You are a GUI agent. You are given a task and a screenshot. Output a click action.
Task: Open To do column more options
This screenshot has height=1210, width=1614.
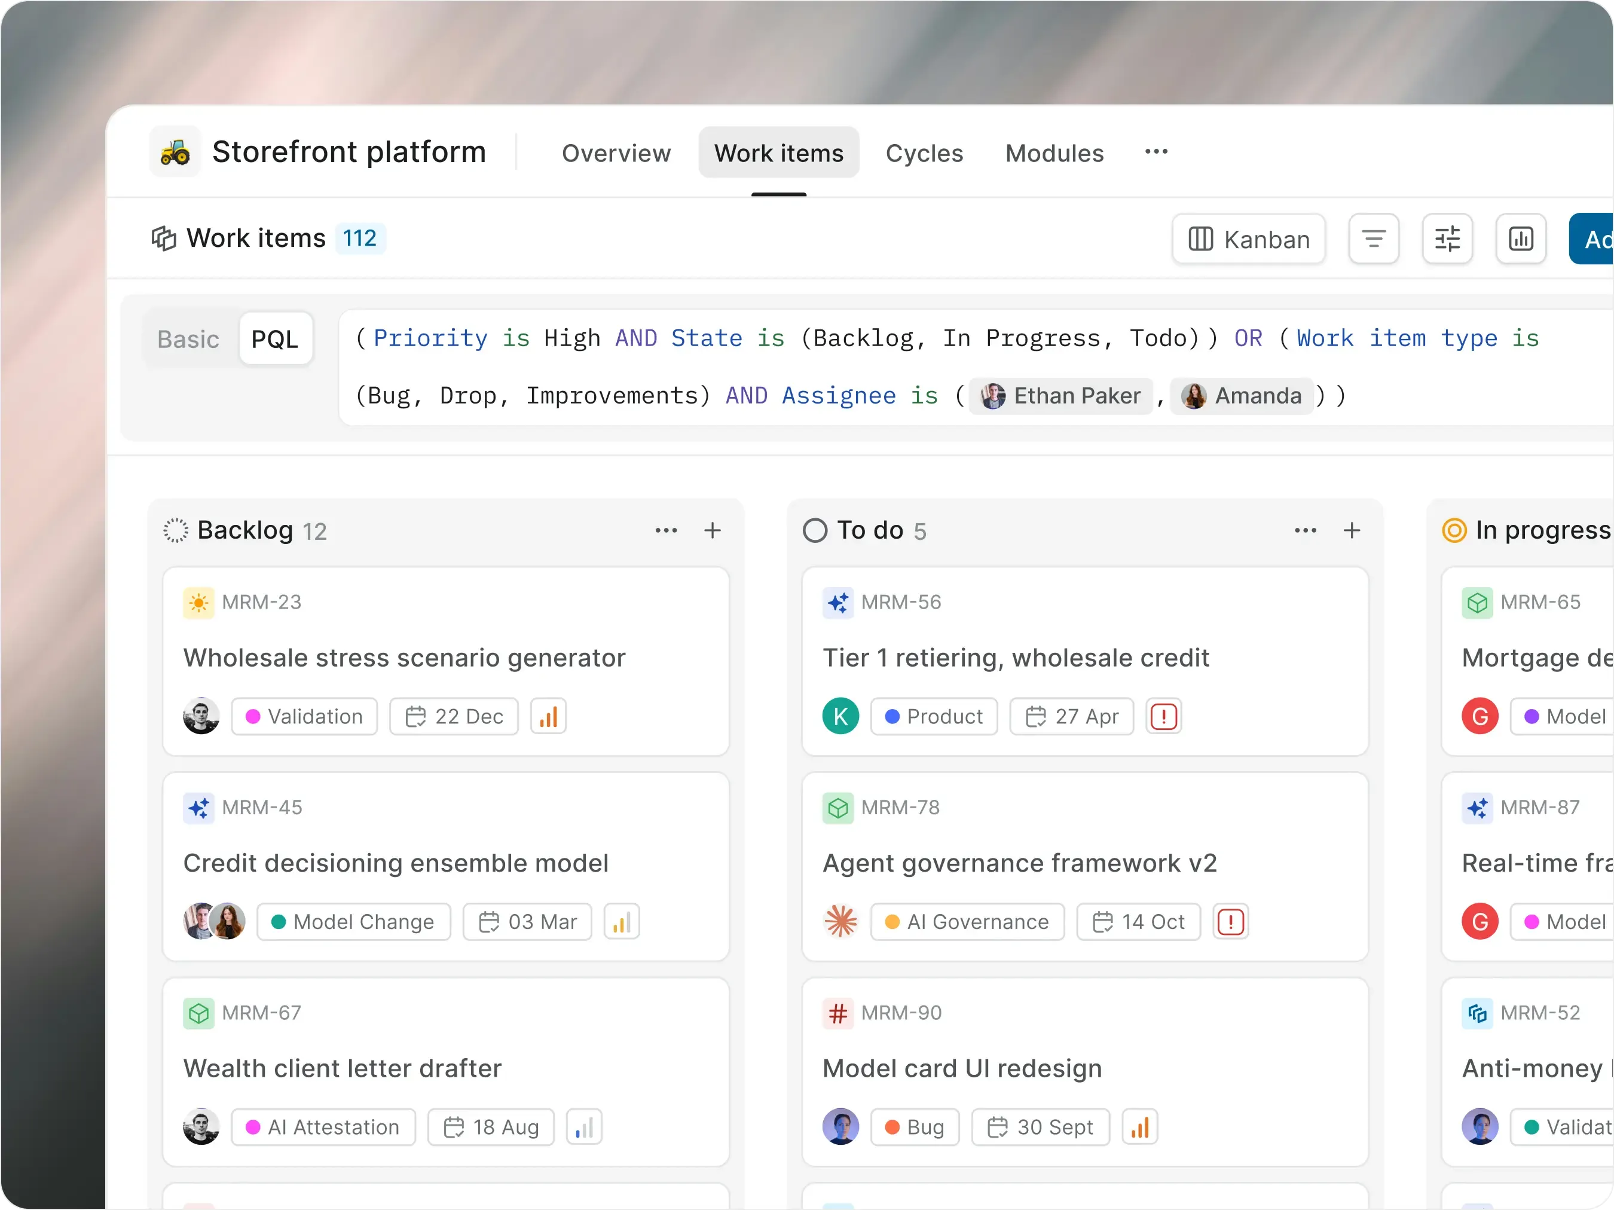(x=1306, y=530)
